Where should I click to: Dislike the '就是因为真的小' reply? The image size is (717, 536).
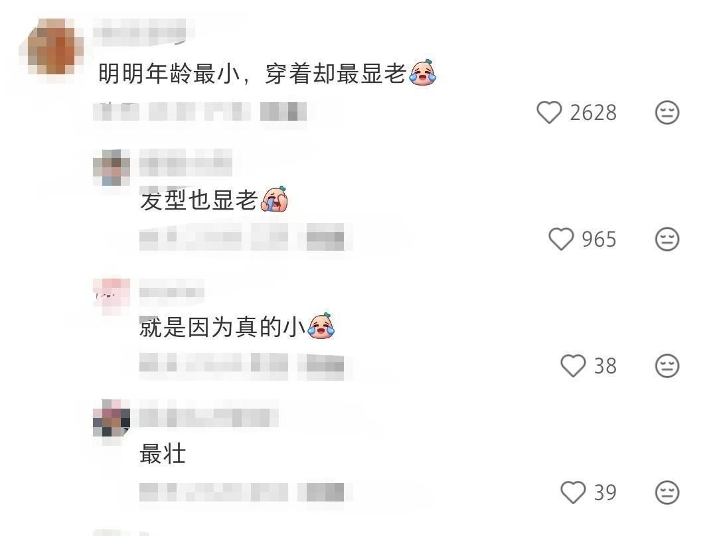[667, 366]
